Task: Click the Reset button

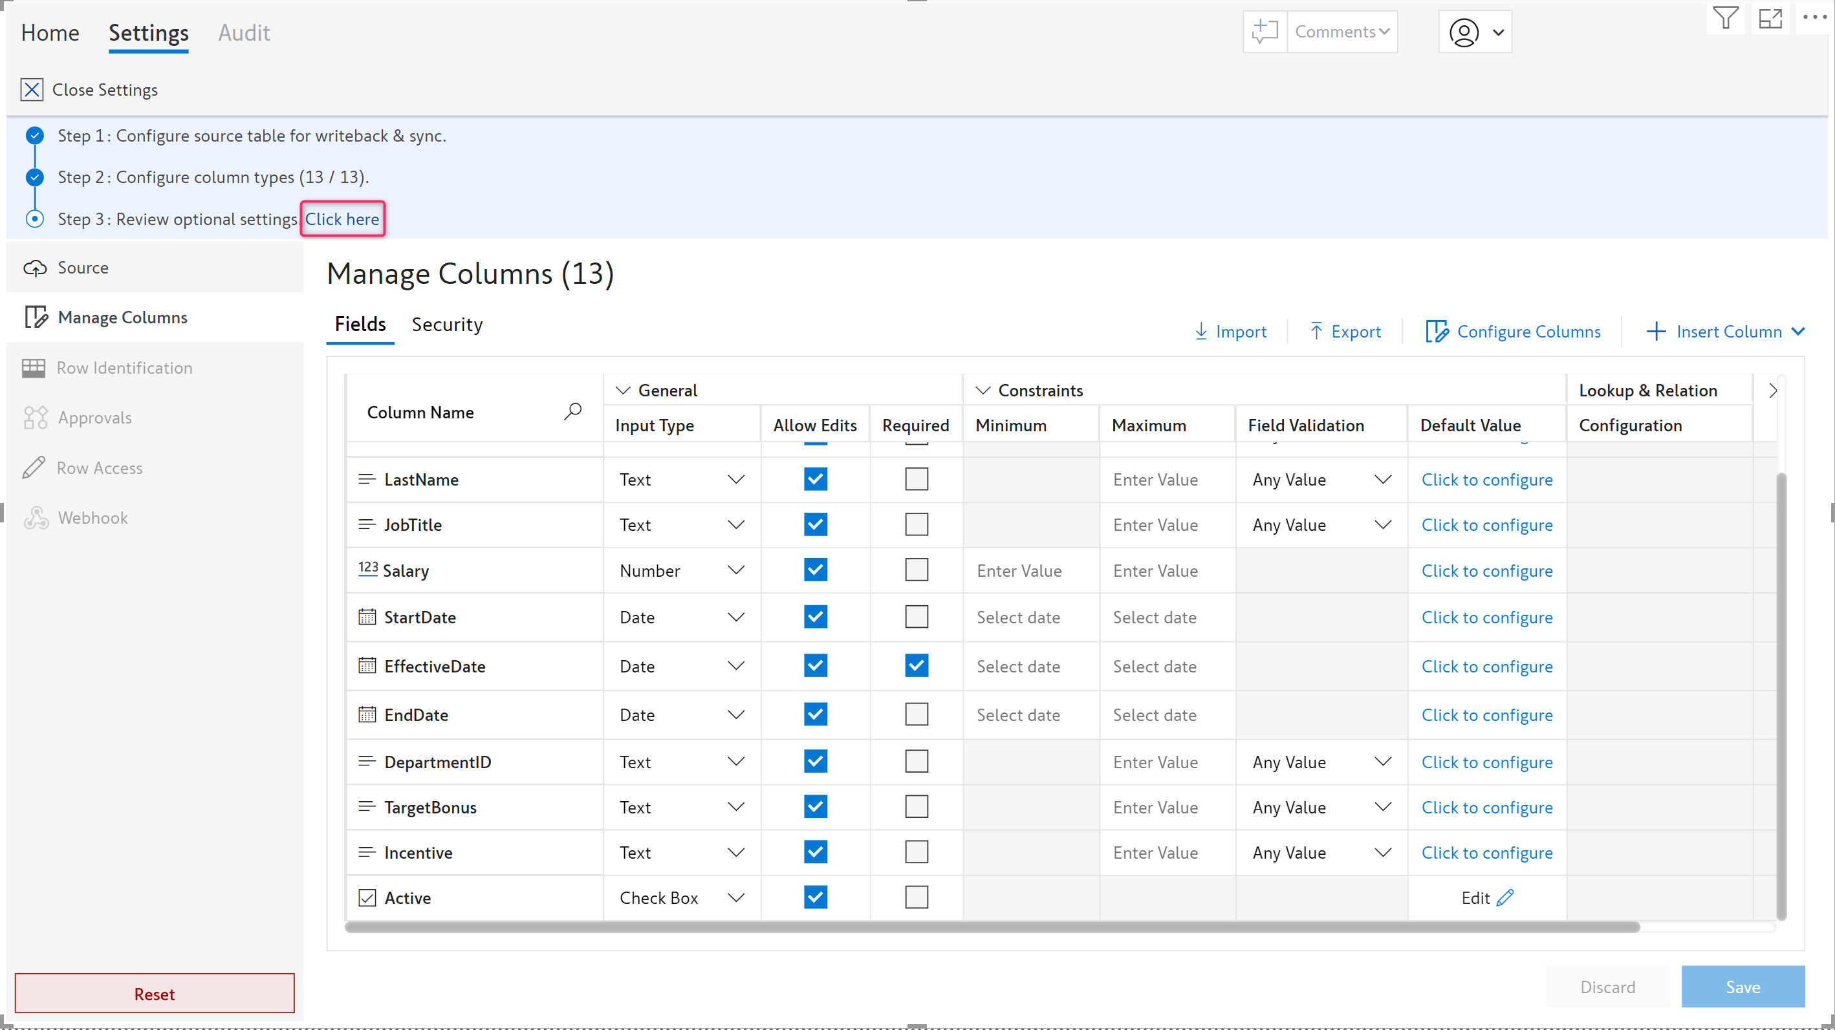Action: click(x=154, y=994)
